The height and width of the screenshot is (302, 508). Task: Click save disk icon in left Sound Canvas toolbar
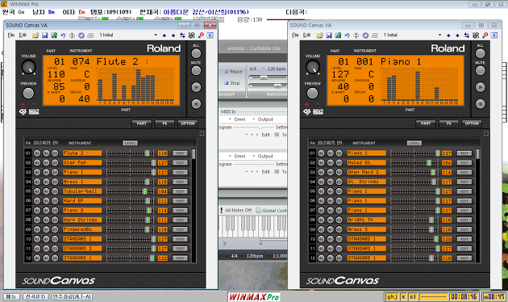[x=45, y=35]
